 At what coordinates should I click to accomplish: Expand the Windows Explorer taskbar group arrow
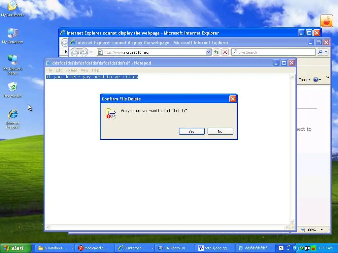[x=73, y=248]
